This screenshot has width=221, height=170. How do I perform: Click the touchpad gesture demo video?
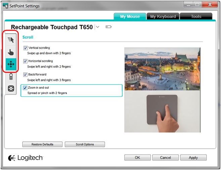(x=162, y=111)
